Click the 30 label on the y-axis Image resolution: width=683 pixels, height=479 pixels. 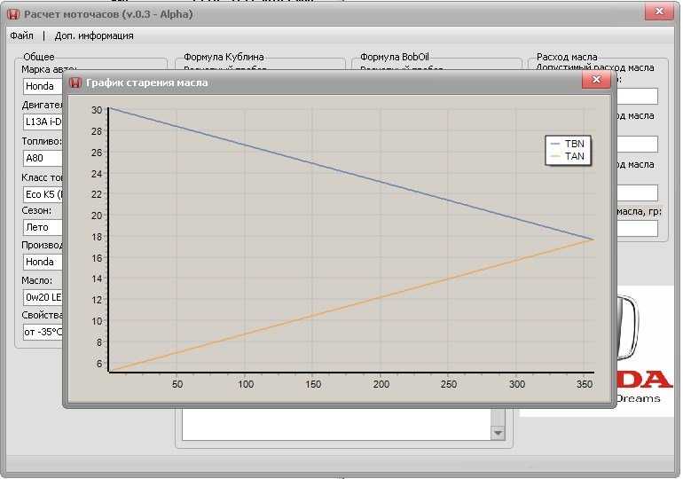pyautogui.click(x=97, y=110)
